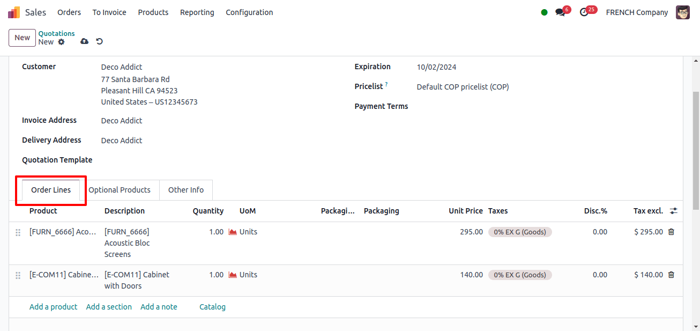Viewport: 700px width, 331px height.
Task: Click the vertical page scrollbar
Action: 696,150
